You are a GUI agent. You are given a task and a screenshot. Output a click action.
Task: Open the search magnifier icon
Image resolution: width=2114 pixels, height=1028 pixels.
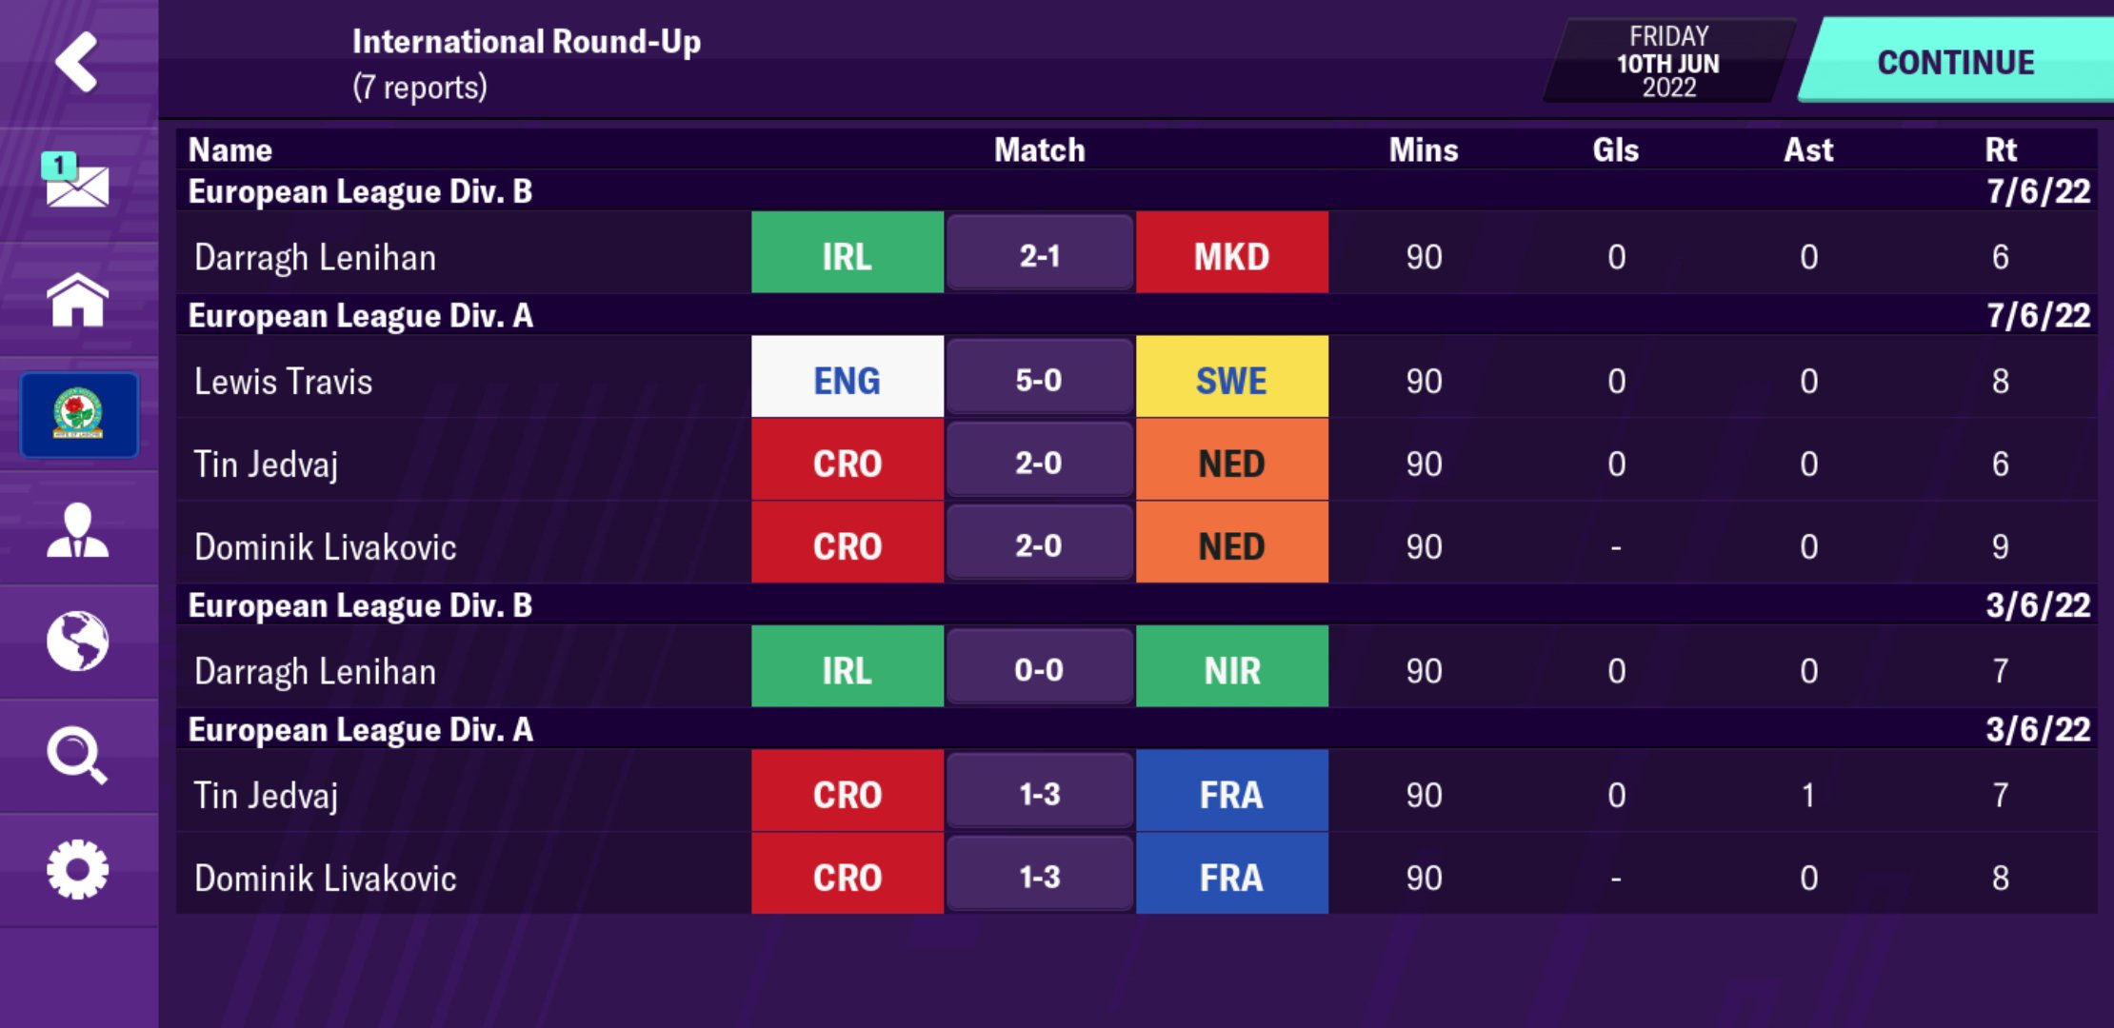77,756
